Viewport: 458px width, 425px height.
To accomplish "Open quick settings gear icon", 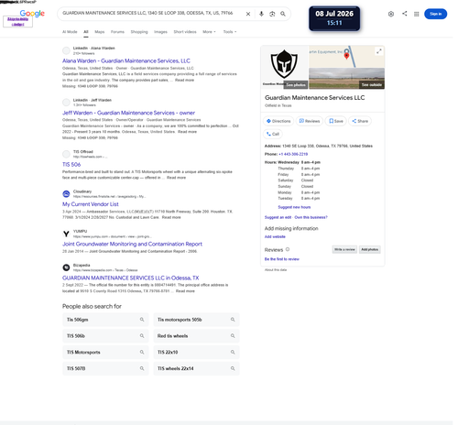I will [391, 14].
